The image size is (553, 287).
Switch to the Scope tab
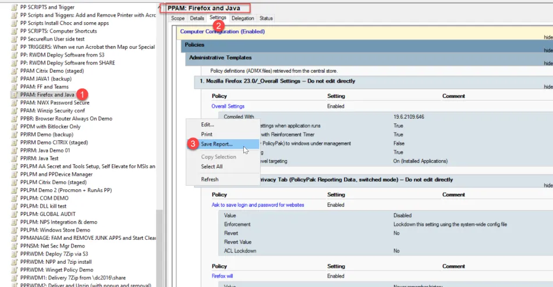coord(178,19)
